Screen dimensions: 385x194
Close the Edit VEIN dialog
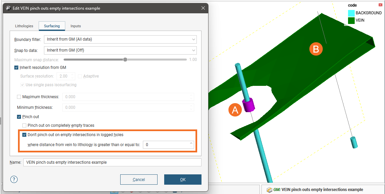coord(203,8)
